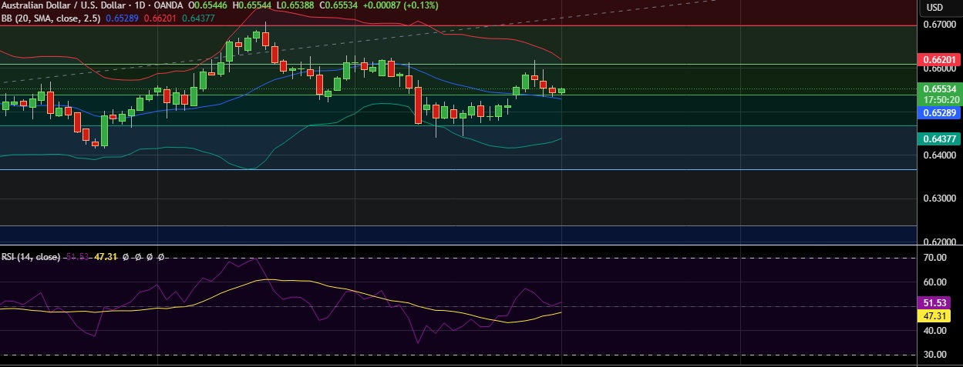Select the RSI (14, close) indicator legend
Screen dimensions: 963x367
[x=31, y=257]
